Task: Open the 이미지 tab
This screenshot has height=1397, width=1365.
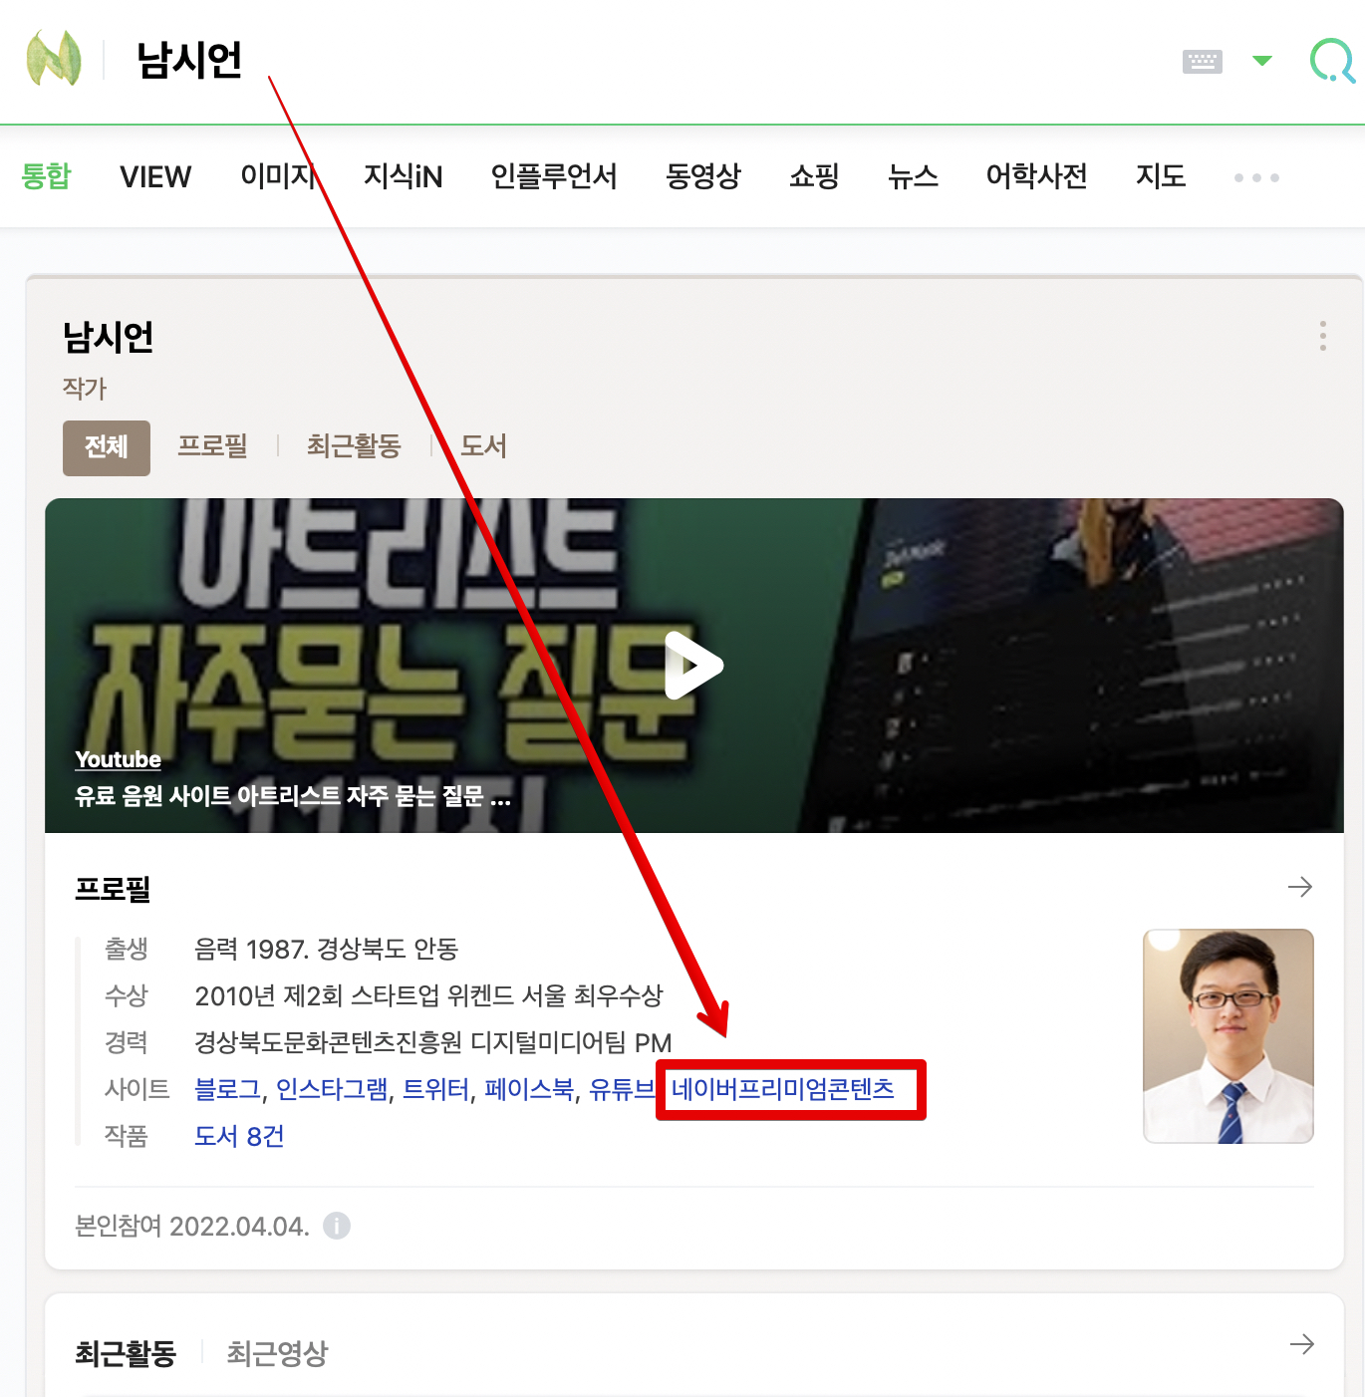Action: 278,176
